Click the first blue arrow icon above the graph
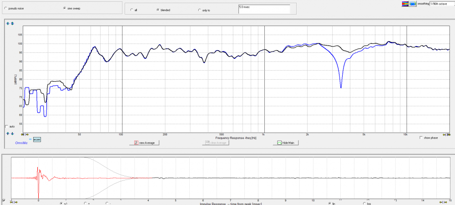 click(x=8, y=24)
